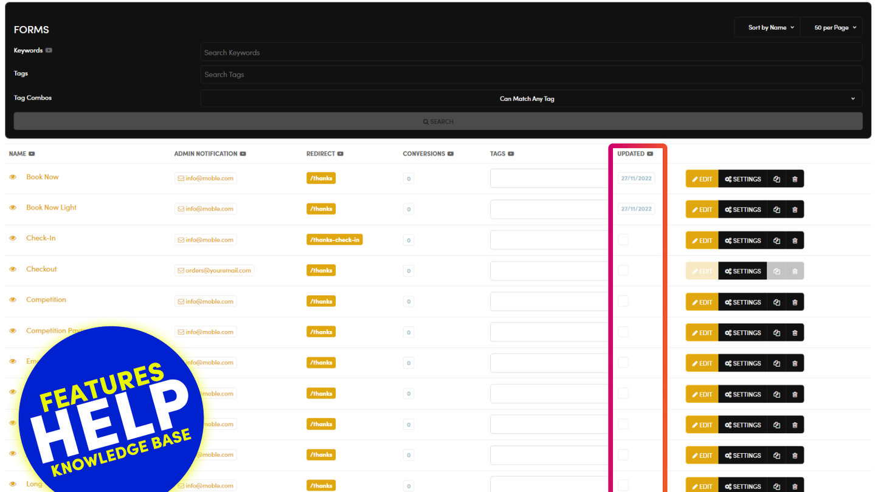Click the help icon next to Updated header
This screenshot has width=875, height=492.
[x=650, y=154]
